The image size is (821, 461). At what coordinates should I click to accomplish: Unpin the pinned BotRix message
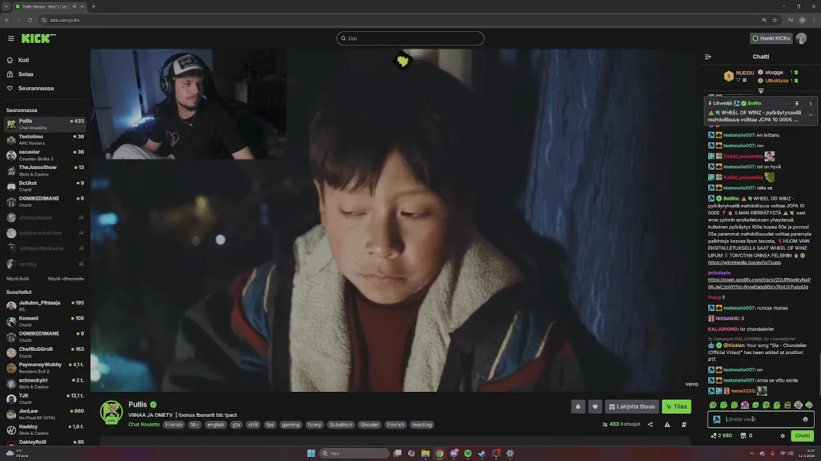(797, 103)
